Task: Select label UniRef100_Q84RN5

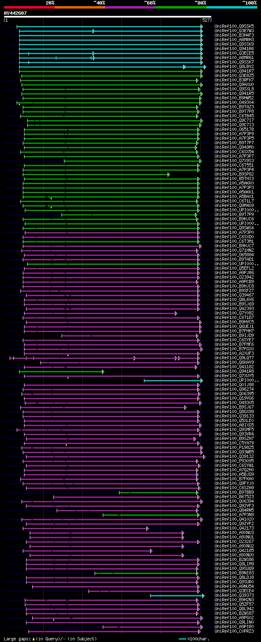Action: [234, 510]
